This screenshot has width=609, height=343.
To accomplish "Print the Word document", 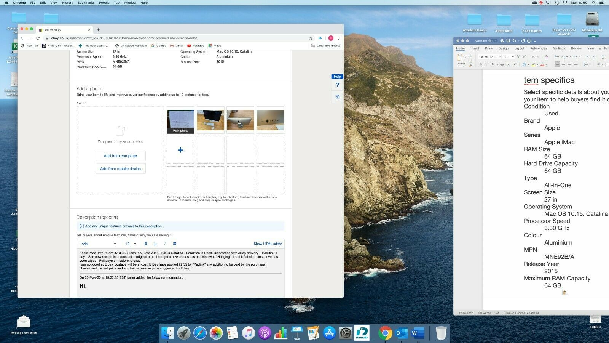I will [529, 41].
